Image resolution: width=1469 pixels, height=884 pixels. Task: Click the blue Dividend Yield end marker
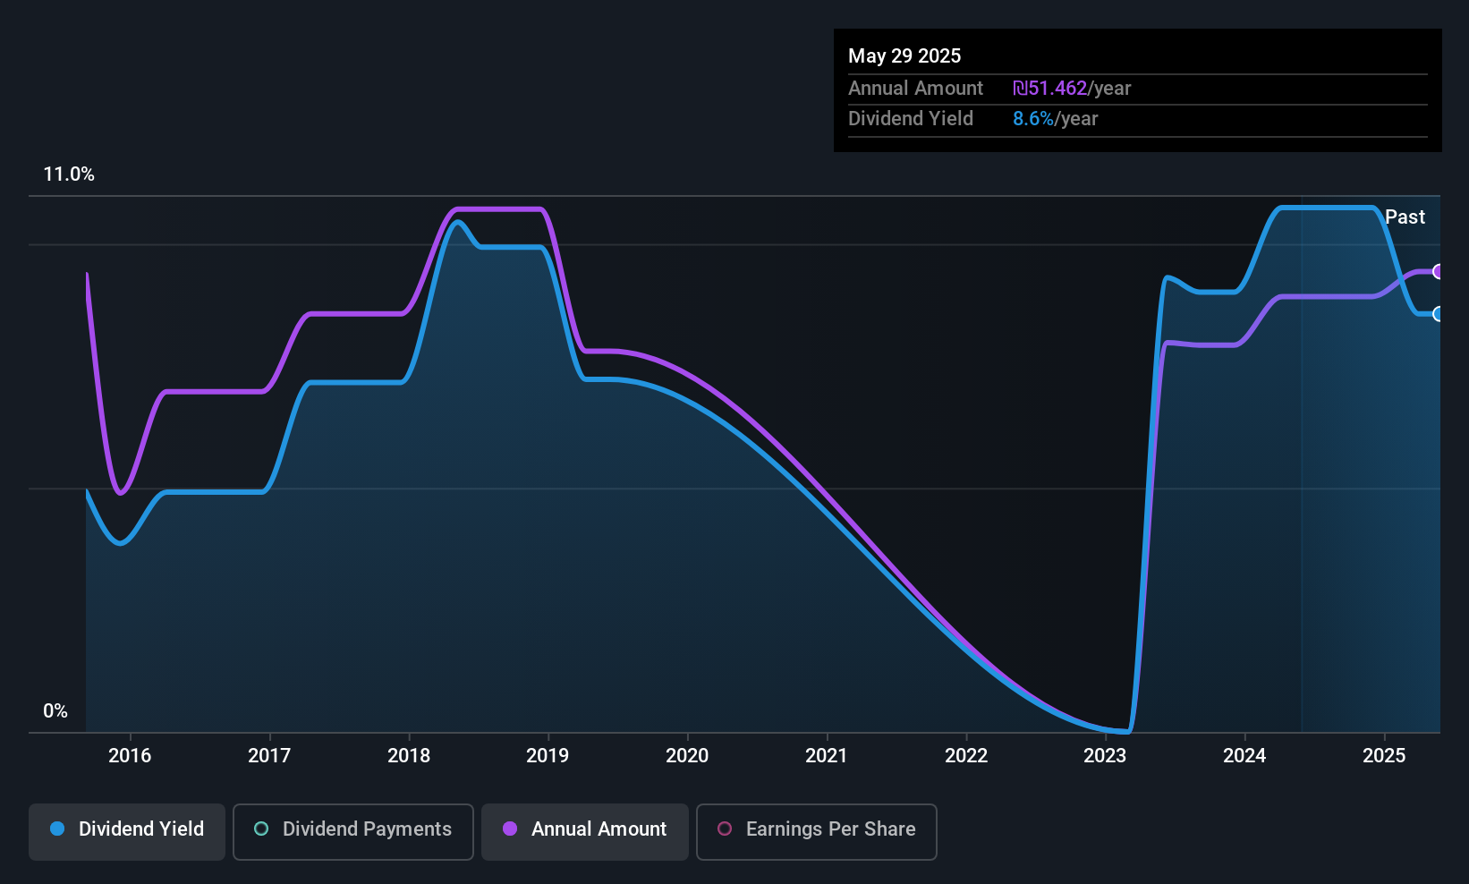(1438, 313)
